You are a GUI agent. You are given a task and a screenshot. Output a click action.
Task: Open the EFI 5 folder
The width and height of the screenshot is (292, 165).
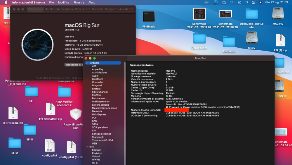[30, 130]
